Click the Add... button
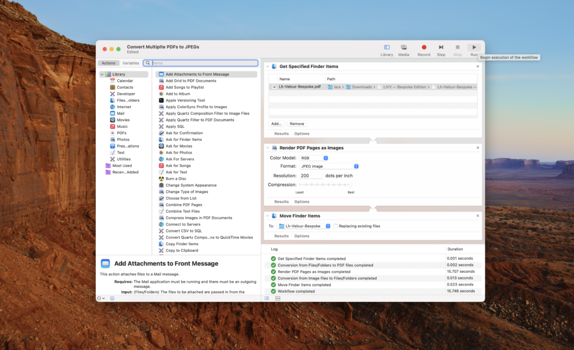574x350 pixels. pyautogui.click(x=276, y=123)
